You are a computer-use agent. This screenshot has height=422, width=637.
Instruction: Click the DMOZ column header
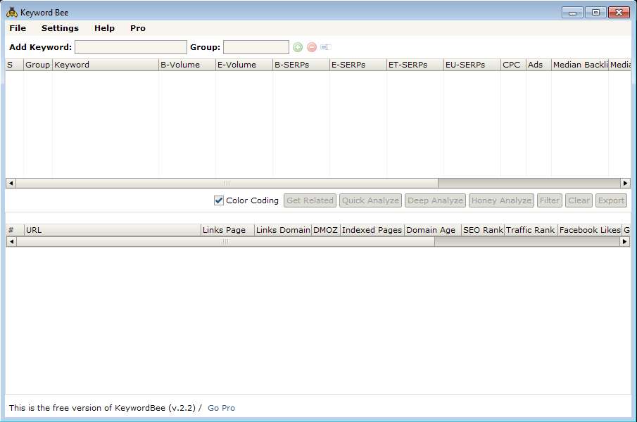pos(326,230)
